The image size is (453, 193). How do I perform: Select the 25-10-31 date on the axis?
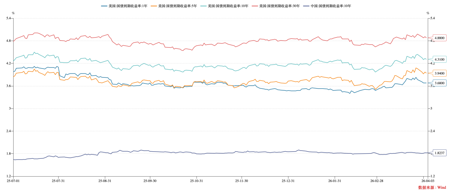[196, 181]
